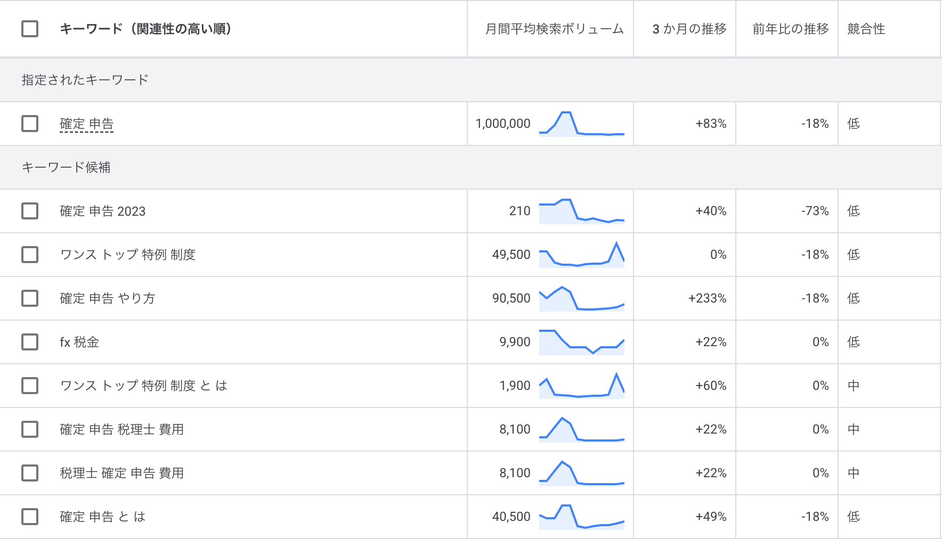Sort by 月間平均検索ボリューム column header

click(x=554, y=30)
